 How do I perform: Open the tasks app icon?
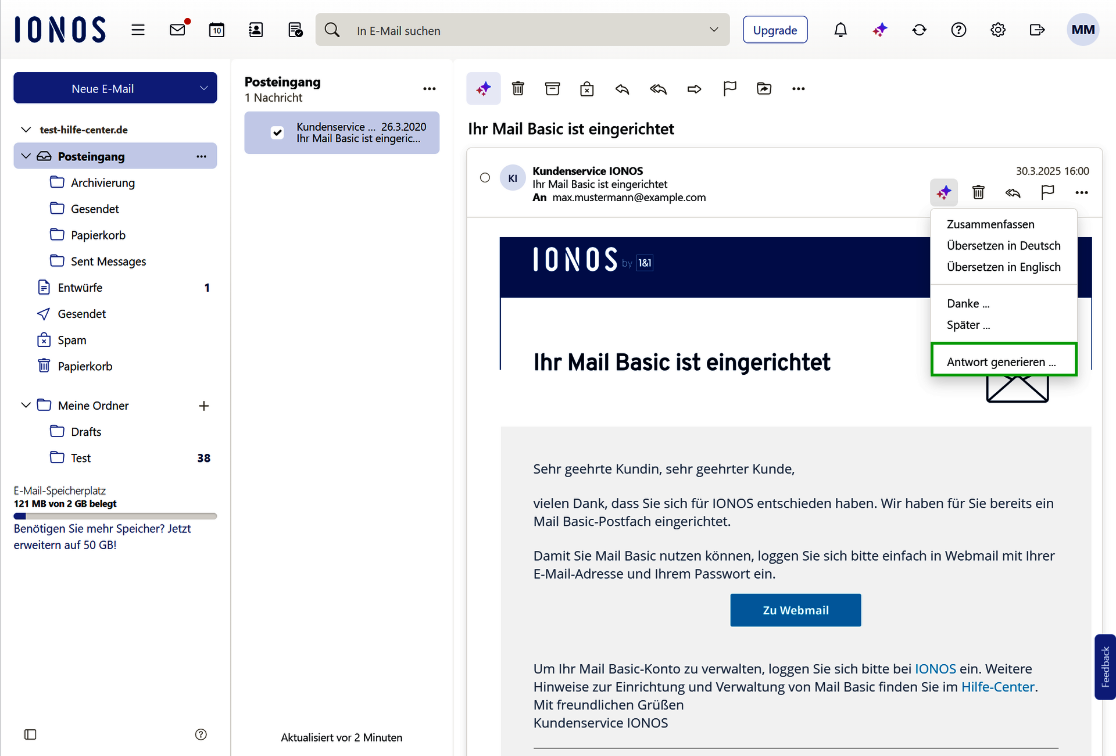295,30
